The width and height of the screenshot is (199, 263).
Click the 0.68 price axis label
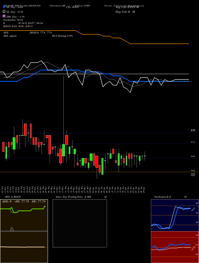pyautogui.click(x=193, y=156)
